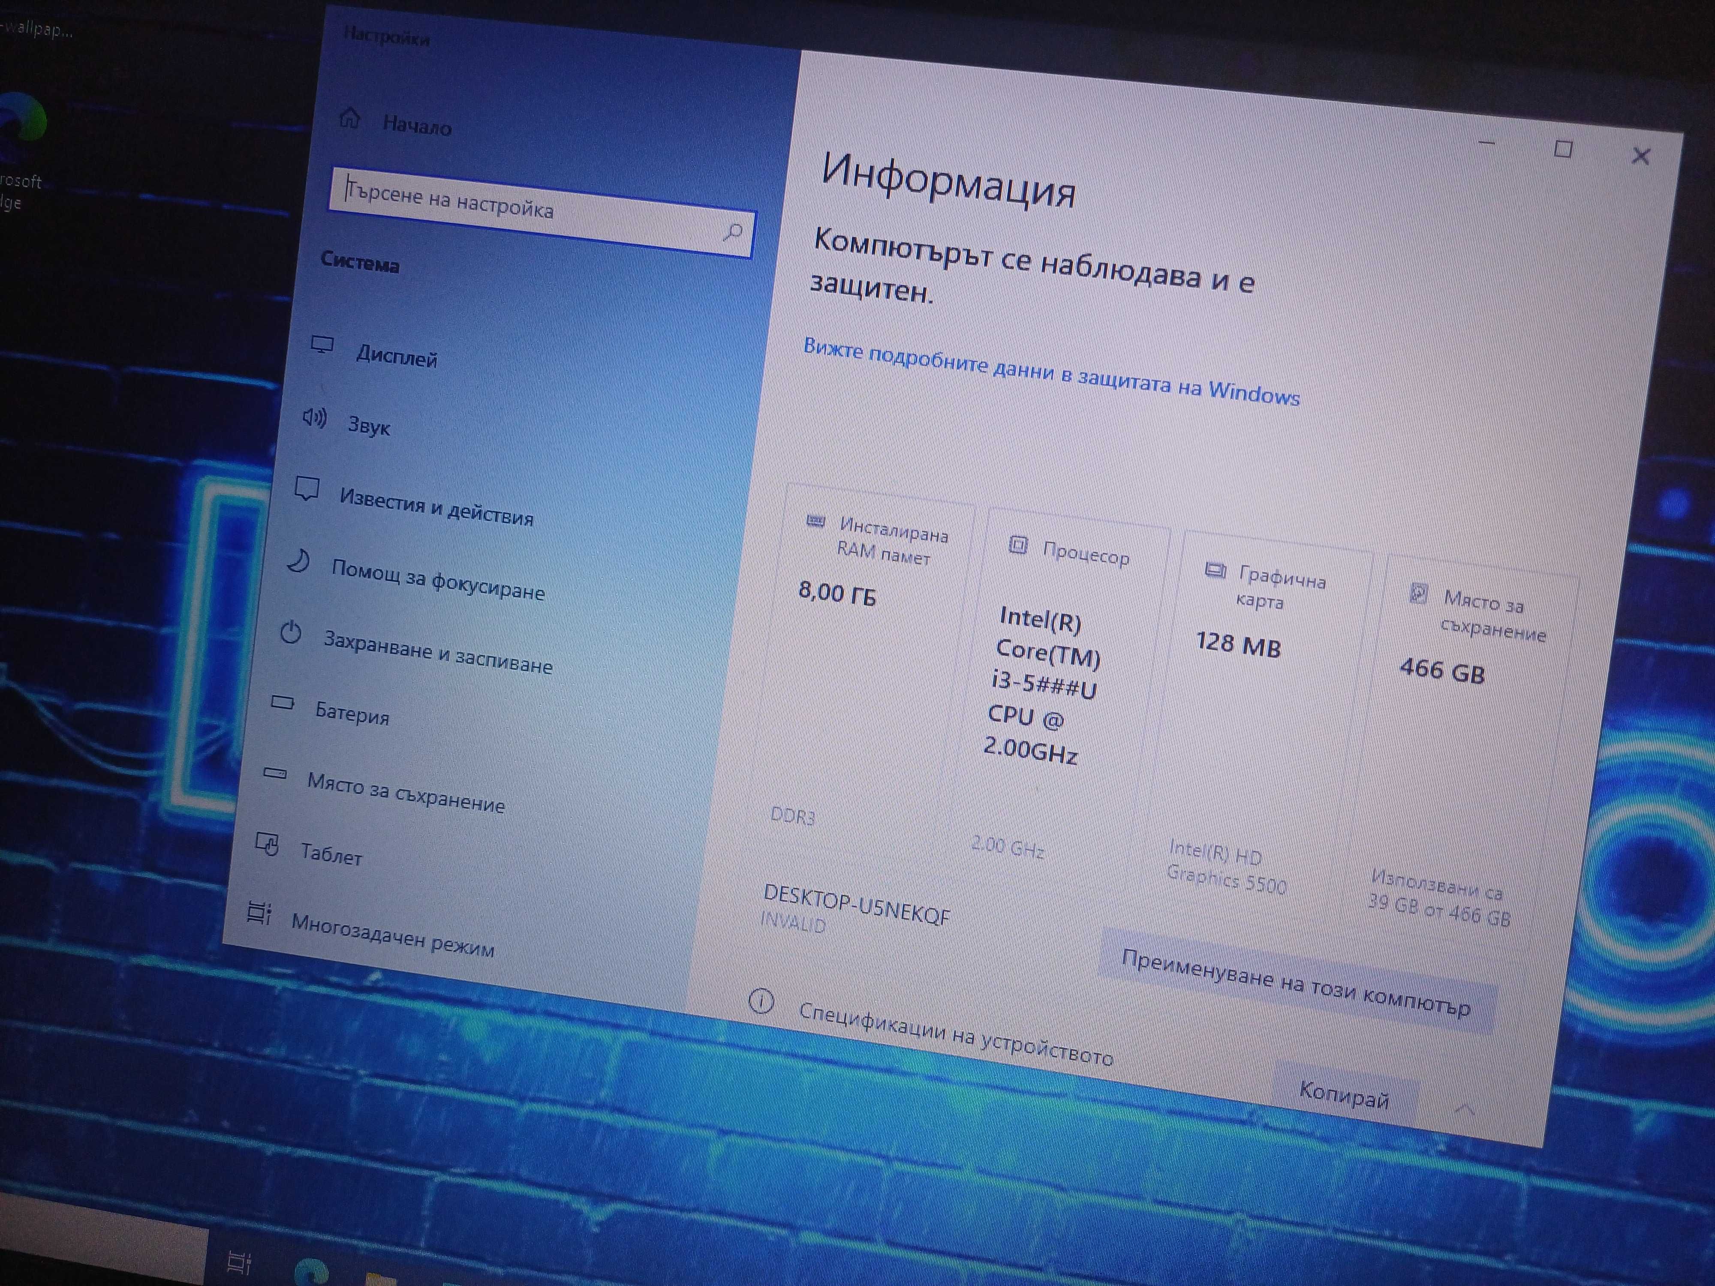Screen dimensions: 1715x1286
Task: Click the drive icon beside sidebar Място за съхранение
Action: (x=274, y=774)
